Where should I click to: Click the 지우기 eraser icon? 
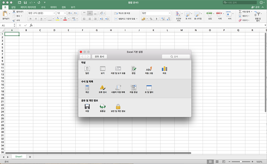[240, 20]
